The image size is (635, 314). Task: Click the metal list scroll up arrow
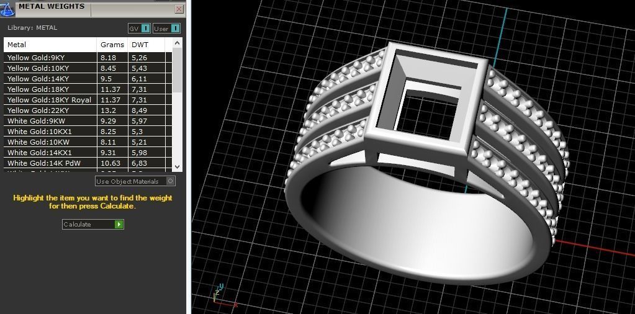pyautogui.click(x=177, y=42)
